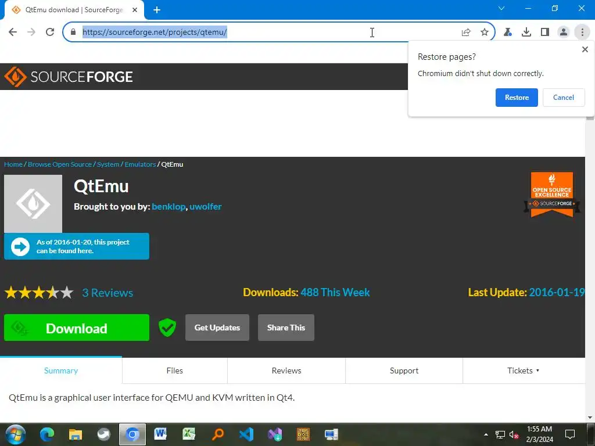The height and width of the screenshot is (446, 595).
Task: Click the taskbar clock showing 1:55 AM
Action: click(x=539, y=434)
